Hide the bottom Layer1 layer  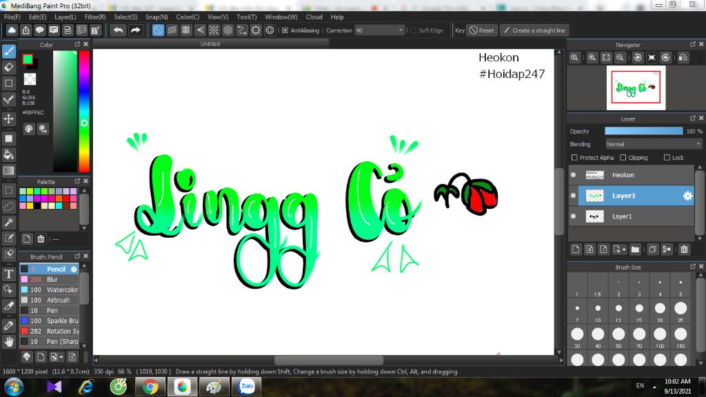[573, 216]
